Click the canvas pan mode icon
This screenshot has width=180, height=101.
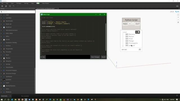(178, 22)
